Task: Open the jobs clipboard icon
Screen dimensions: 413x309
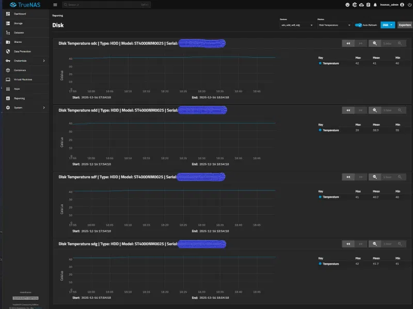Action: click(368, 5)
